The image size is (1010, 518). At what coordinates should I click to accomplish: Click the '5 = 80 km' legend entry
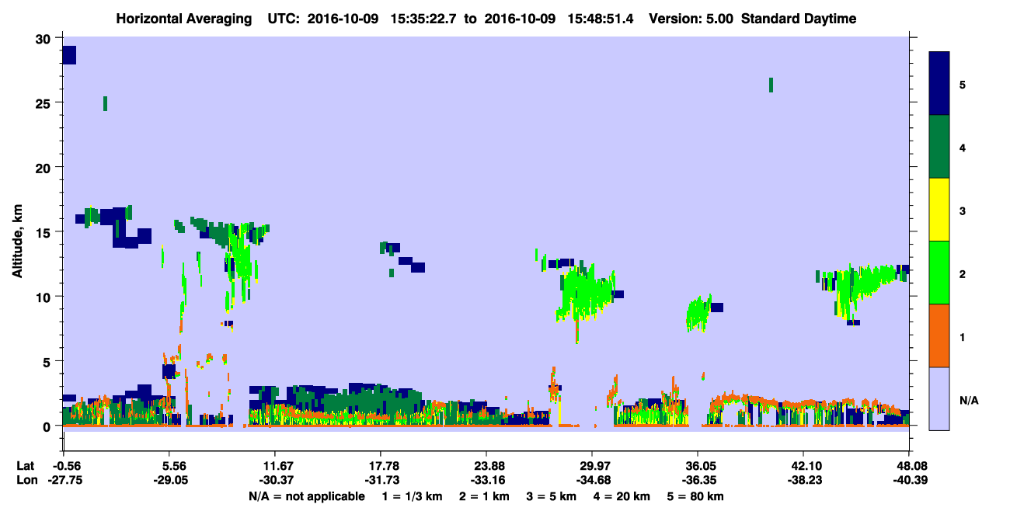696,496
